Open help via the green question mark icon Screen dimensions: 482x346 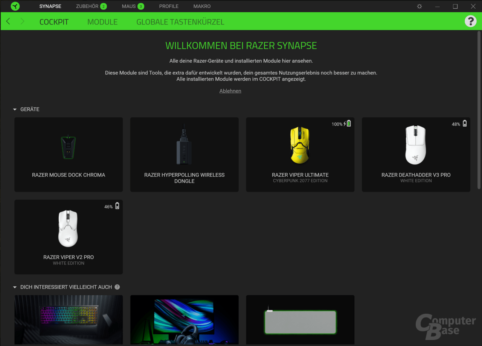coord(470,21)
